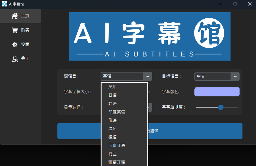Click the settings gear icon
Screen dimensions: 256x166
(x=15, y=44)
